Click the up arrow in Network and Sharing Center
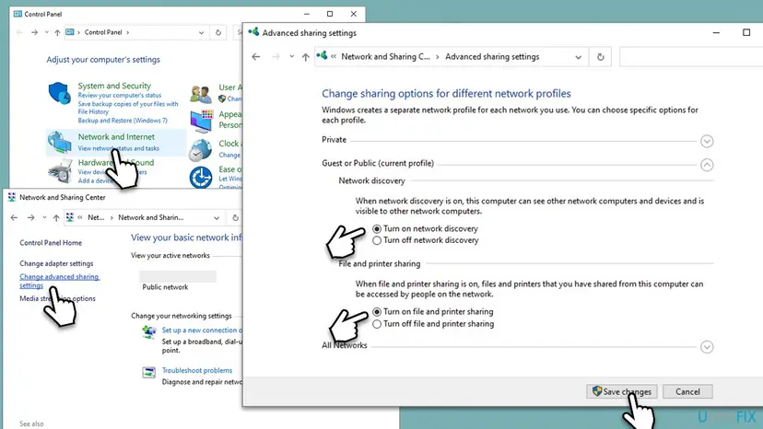763x429 pixels. pyautogui.click(x=56, y=217)
